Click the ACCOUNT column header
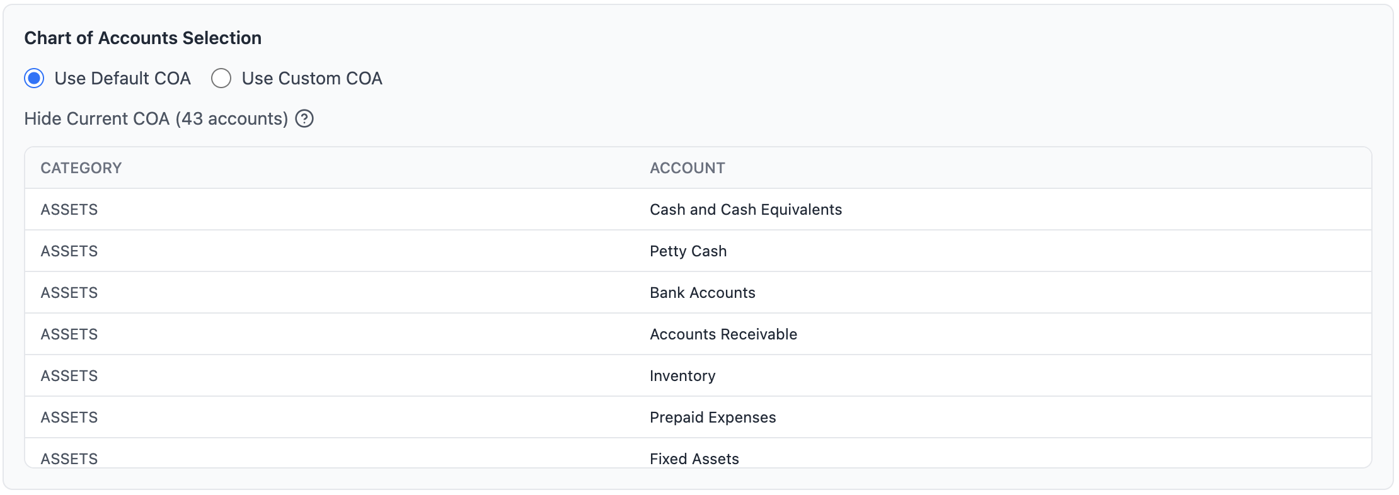Image resolution: width=1399 pixels, height=495 pixels. click(x=687, y=168)
